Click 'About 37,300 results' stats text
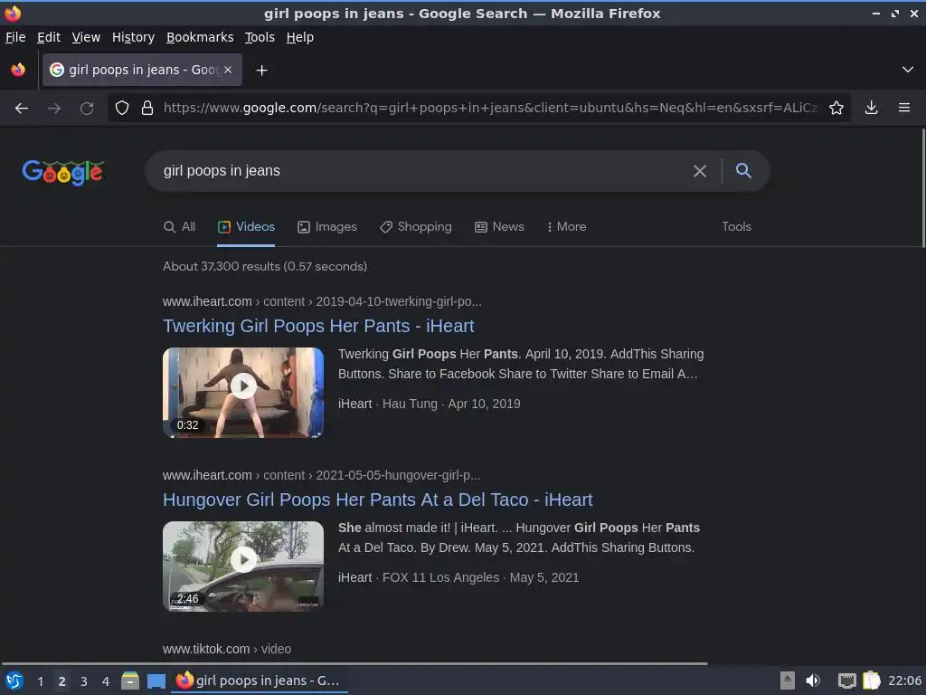This screenshot has width=926, height=695. [265, 267]
